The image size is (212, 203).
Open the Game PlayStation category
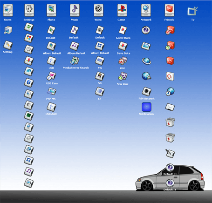click(122, 10)
